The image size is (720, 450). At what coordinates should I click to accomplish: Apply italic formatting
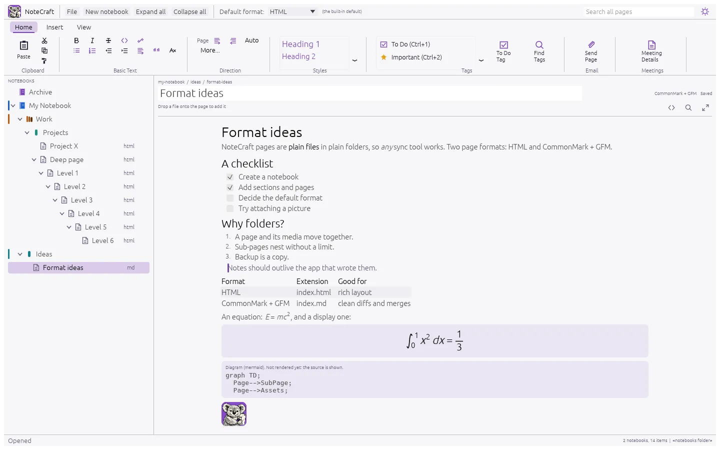[92, 40]
